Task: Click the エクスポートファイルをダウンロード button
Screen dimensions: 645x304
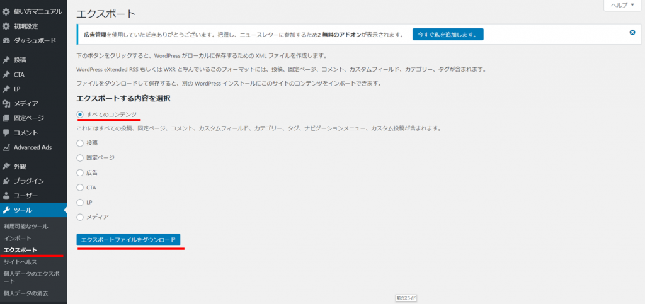Action: click(128, 240)
